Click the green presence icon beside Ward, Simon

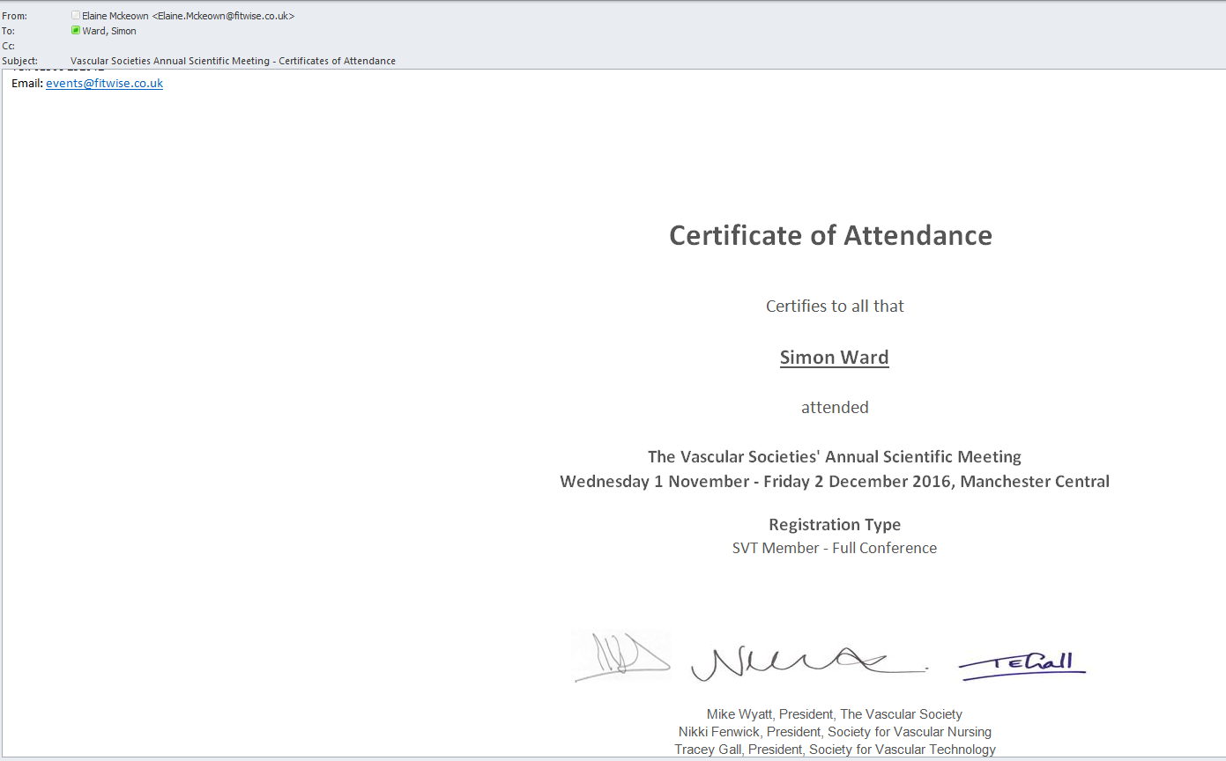click(x=76, y=31)
